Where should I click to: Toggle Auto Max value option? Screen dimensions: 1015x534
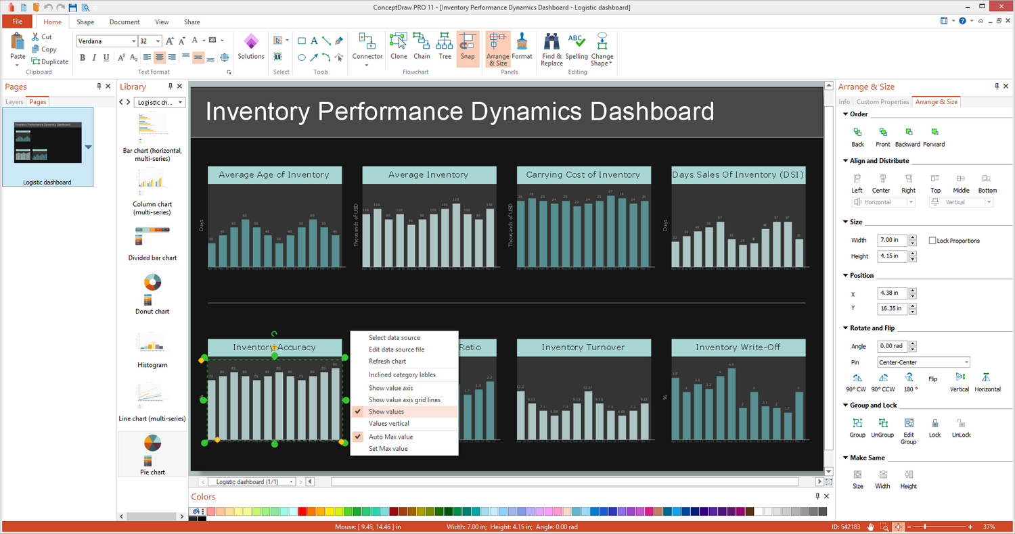point(390,437)
